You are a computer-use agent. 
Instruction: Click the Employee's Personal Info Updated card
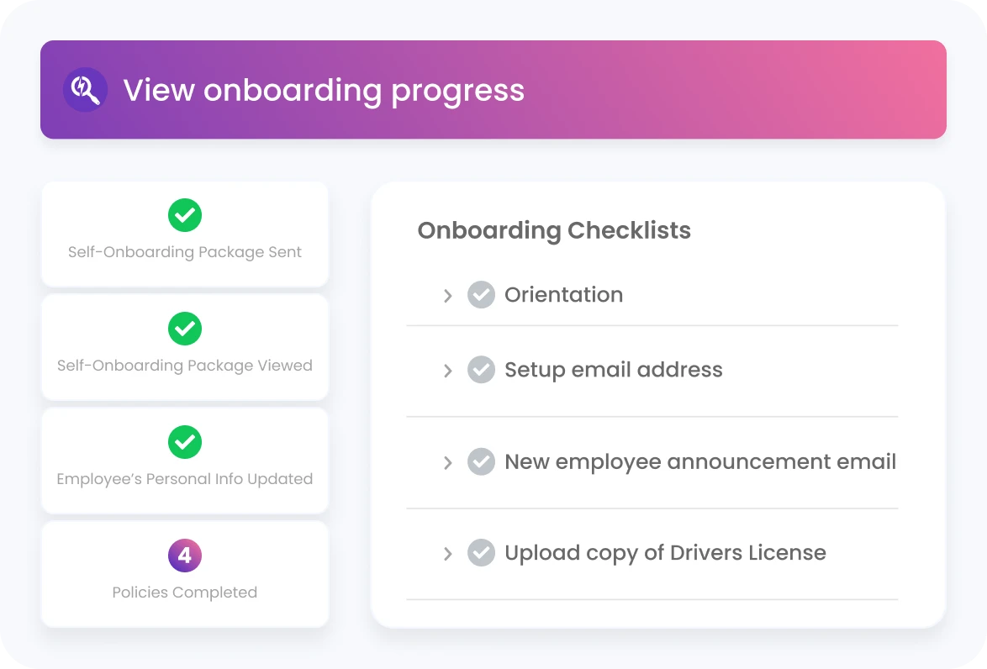pos(185,461)
